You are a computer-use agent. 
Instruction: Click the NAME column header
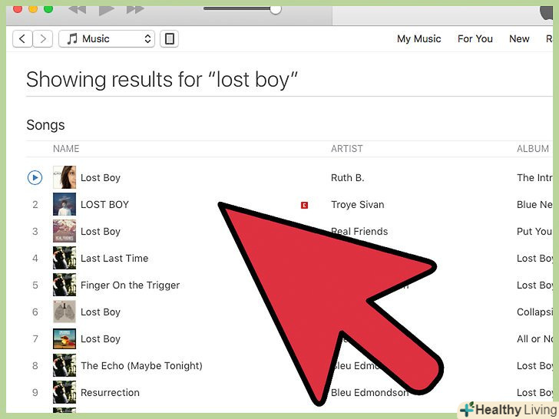click(x=66, y=149)
